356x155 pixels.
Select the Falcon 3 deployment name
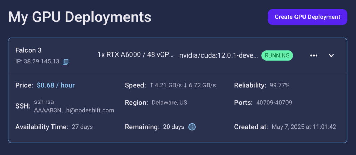click(29, 50)
